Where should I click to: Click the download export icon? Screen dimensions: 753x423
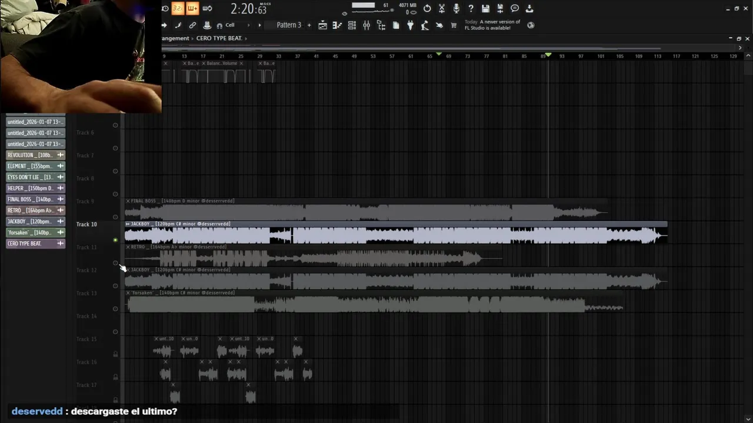click(x=529, y=8)
